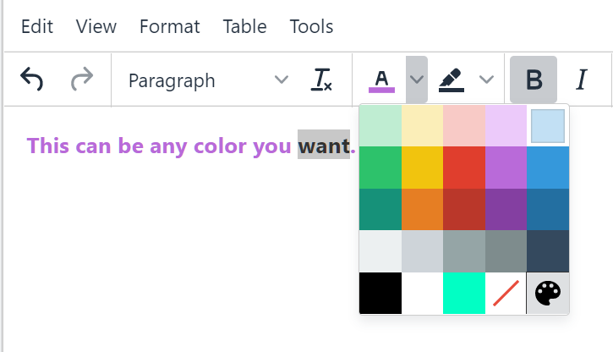Apply text color with the A icon

click(x=382, y=80)
